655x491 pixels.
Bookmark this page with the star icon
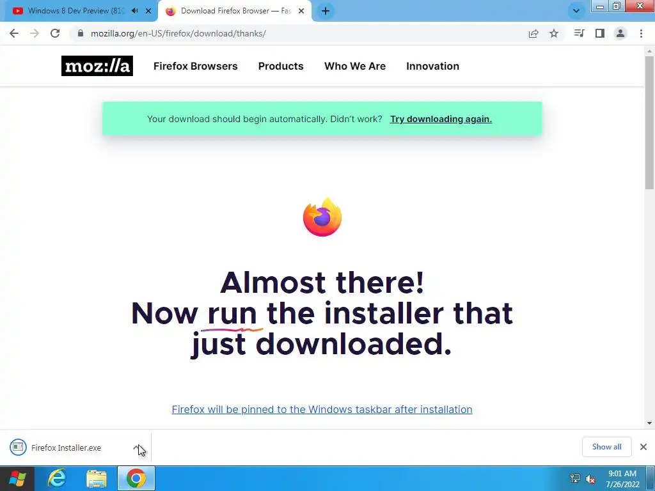[x=554, y=33]
